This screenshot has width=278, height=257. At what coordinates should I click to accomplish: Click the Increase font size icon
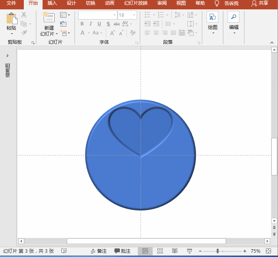tap(112, 33)
